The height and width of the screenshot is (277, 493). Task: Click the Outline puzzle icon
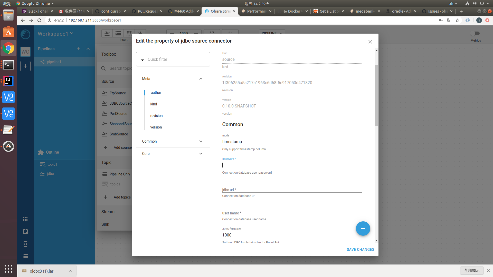click(x=41, y=152)
